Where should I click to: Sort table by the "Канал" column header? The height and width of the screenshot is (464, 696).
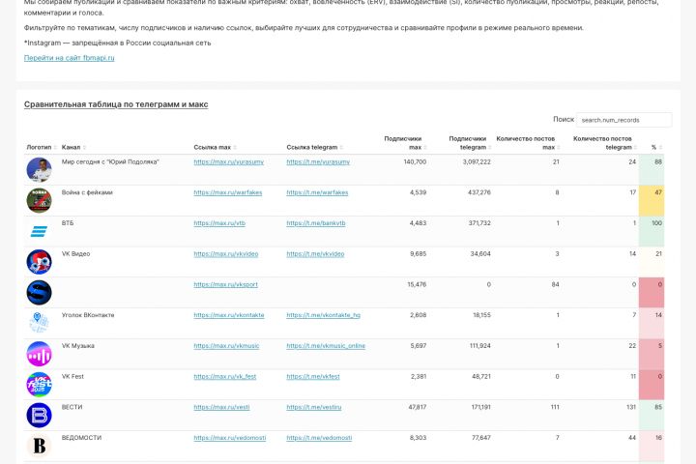click(71, 147)
